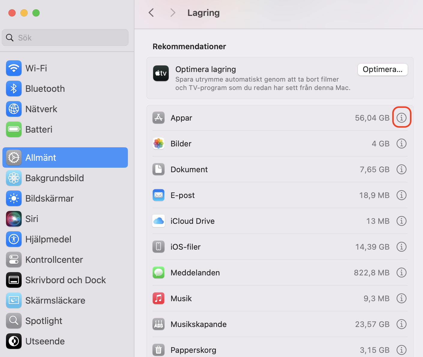Show info for Bilder storage
Viewport: 423px width, 357px height.
pyautogui.click(x=401, y=144)
